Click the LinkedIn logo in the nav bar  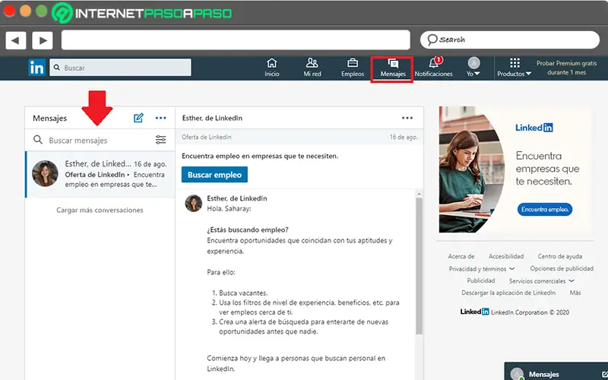click(x=36, y=68)
